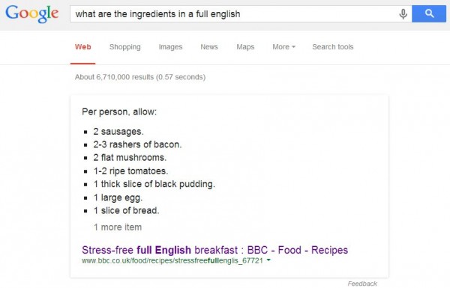
Task: Open the Images tab
Action: click(170, 46)
